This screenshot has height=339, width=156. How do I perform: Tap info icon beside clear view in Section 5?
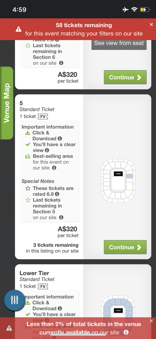pos(47,150)
